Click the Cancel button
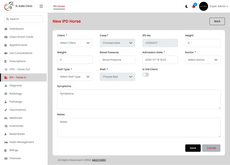 point(211,148)
